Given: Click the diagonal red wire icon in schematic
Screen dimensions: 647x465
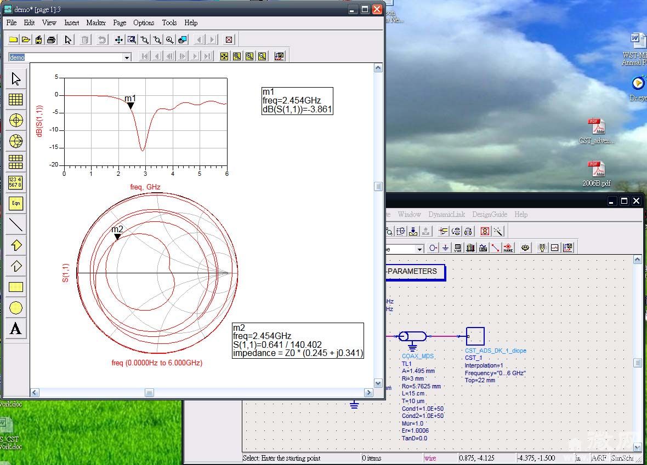Looking at the screenshot, I should [496, 248].
